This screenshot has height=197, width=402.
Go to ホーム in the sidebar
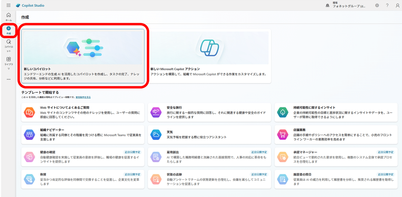pos(8,17)
